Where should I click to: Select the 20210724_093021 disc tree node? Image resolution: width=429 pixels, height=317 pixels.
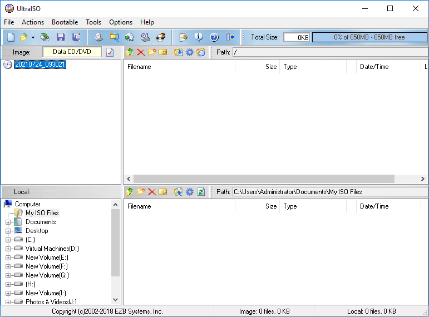(x=40, y=65)
